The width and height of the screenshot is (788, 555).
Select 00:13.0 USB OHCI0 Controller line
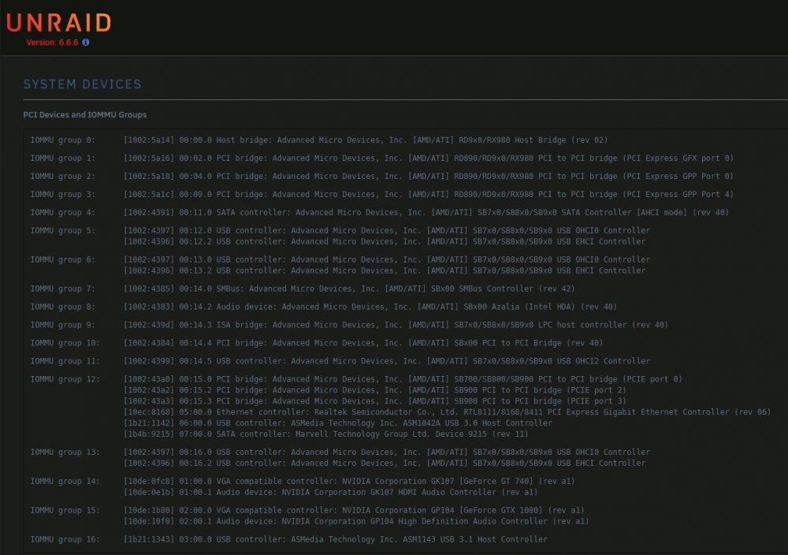pyautogui.click(x=387, y=259)
